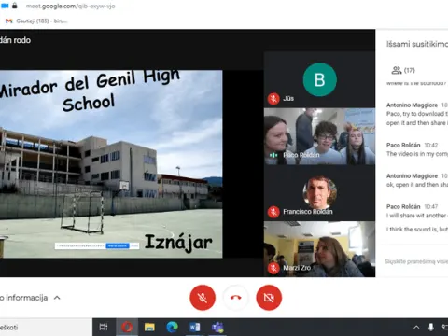Click blue button in the slide bar

point(118,245)
